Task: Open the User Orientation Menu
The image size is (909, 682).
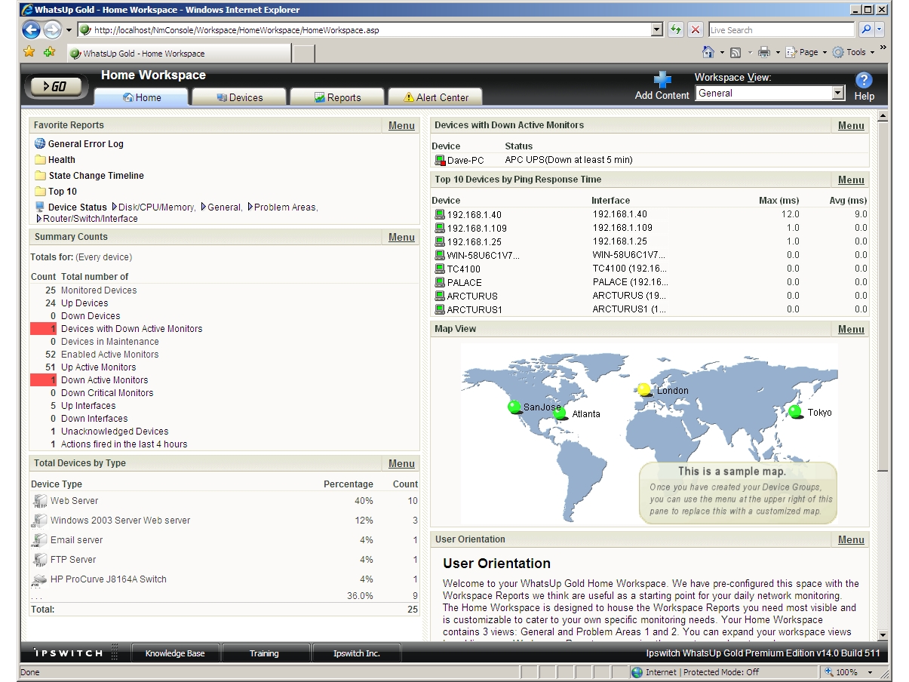Action: (851, 539)
